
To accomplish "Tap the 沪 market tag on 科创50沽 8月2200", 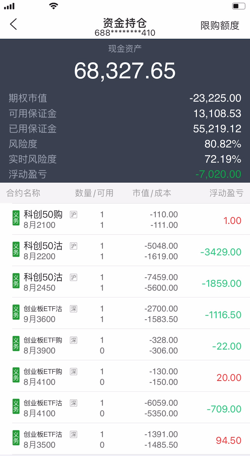I will pos(73,246).
